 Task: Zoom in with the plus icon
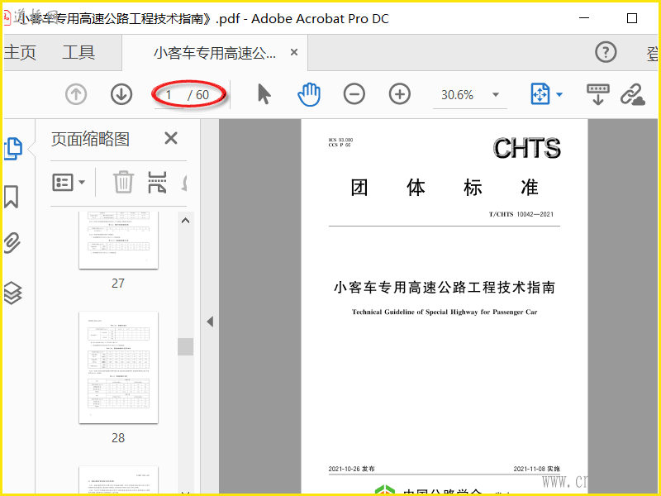[x=400, y=93]
